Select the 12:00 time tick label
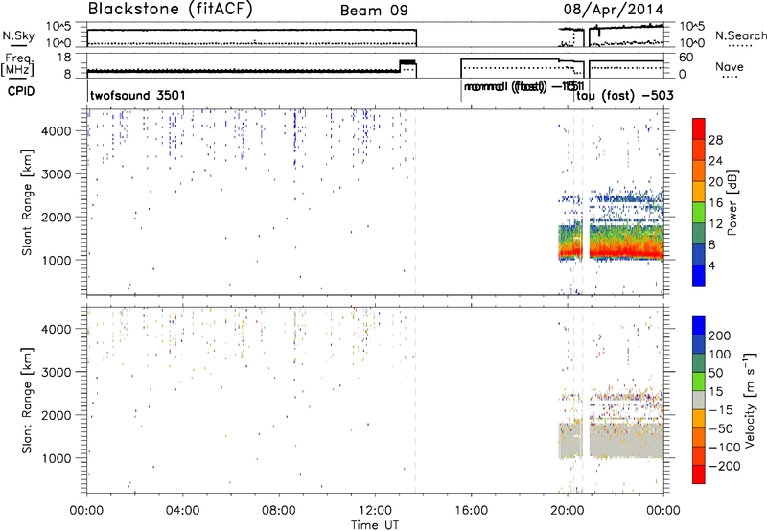The image size is (767, 531). click(375, 511)
